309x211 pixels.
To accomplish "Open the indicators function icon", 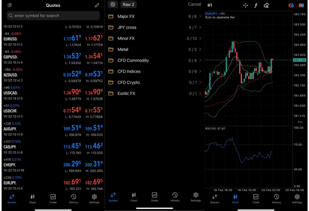I will coord(256,5).
